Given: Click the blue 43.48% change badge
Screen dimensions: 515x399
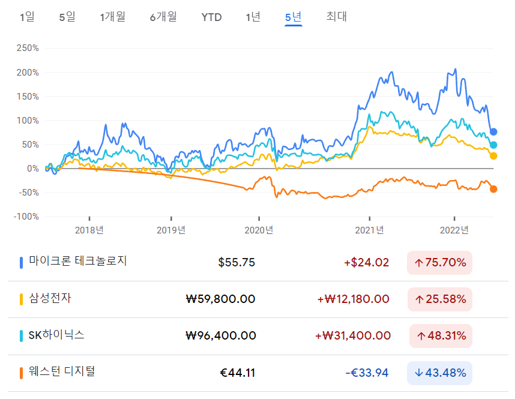Looking at the screenshot, I should pyautogui.click(x=440, y=373).
